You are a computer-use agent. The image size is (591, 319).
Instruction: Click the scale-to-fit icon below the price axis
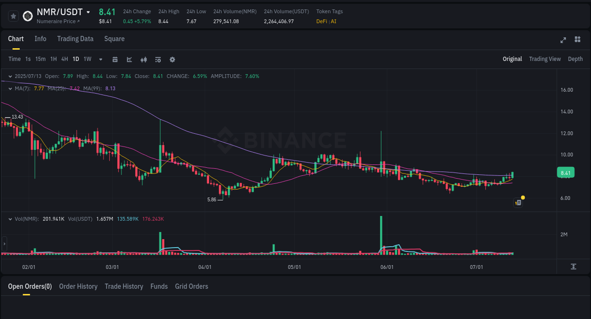574,267
